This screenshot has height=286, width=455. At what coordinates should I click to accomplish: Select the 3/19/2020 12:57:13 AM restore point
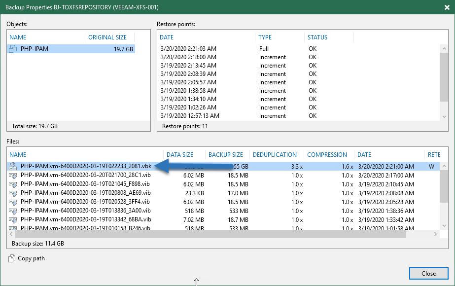click(x=299, y=116)
